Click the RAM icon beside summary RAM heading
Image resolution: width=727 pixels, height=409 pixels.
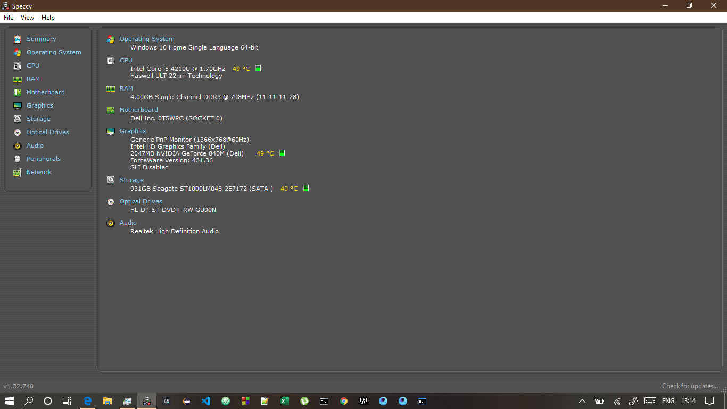pos(111,88)
